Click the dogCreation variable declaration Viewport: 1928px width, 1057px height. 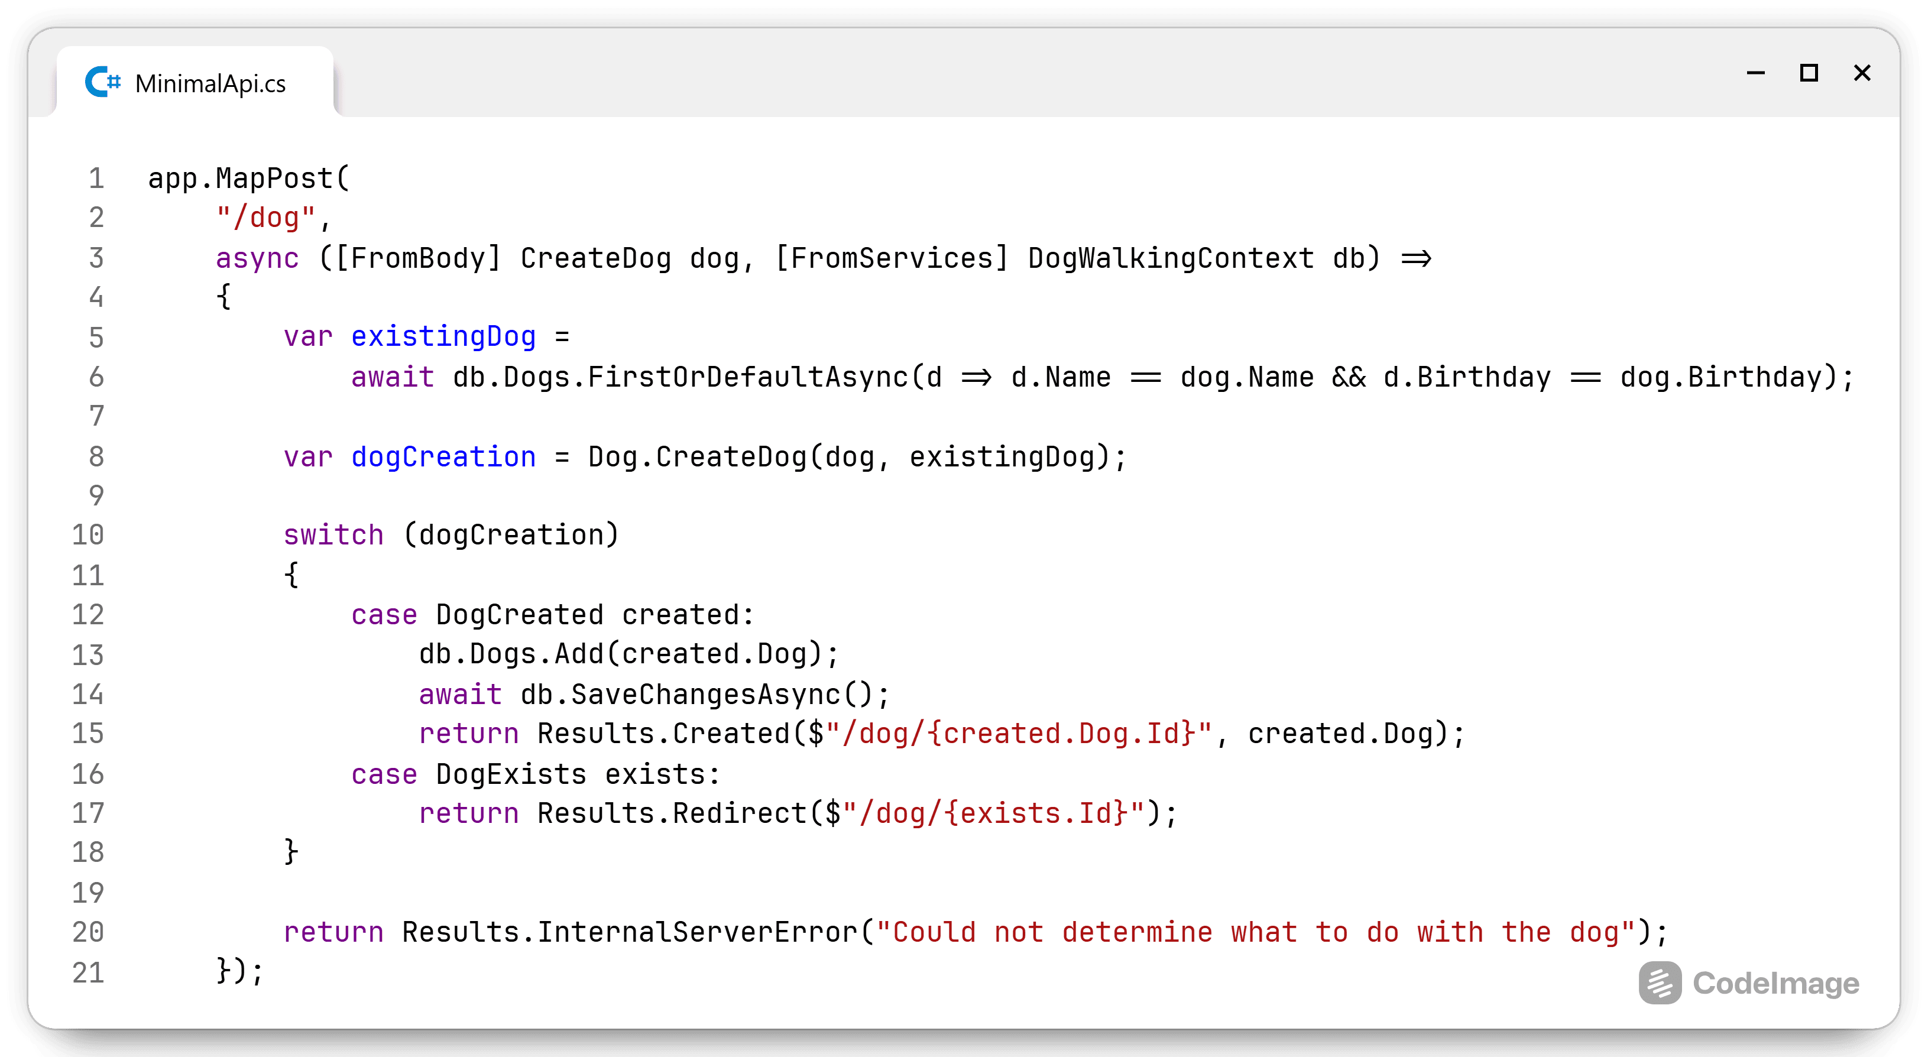443,456
